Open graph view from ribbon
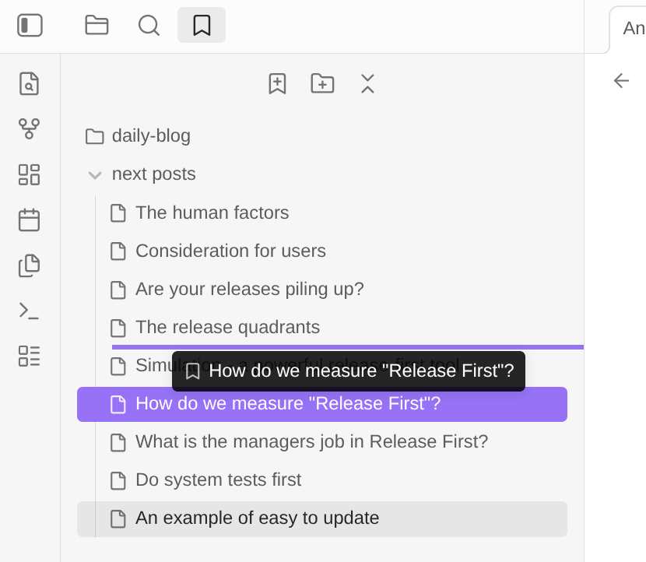The image size is (646, 562). (29, 129)
